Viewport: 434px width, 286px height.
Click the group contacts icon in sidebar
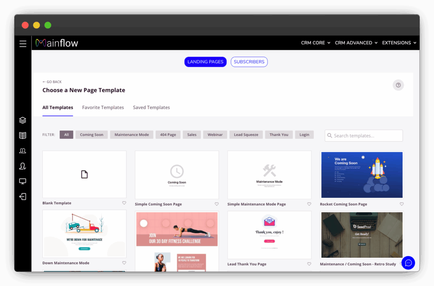(23, 151)
